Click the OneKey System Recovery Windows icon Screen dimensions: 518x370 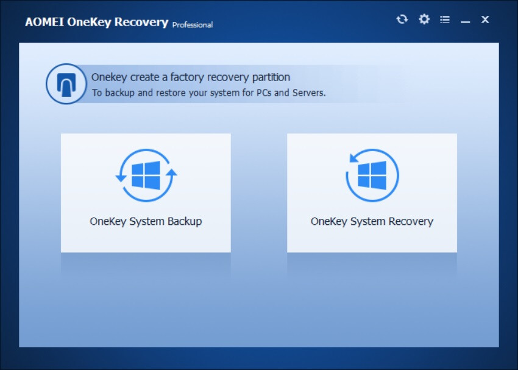pos(372,176)
